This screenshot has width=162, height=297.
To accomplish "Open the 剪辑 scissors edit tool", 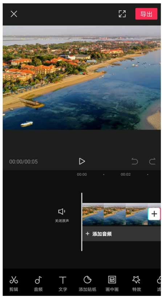I will [x=14, y=283].
